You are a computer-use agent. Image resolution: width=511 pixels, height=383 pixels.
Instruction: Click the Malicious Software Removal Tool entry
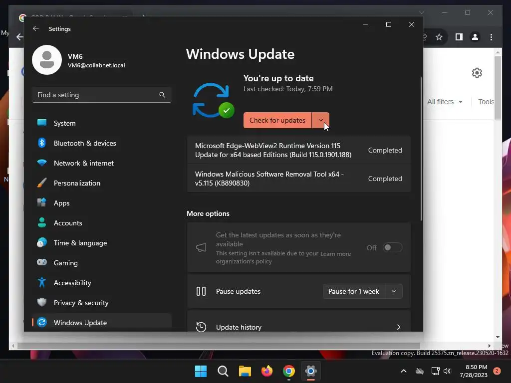[298, 179]
